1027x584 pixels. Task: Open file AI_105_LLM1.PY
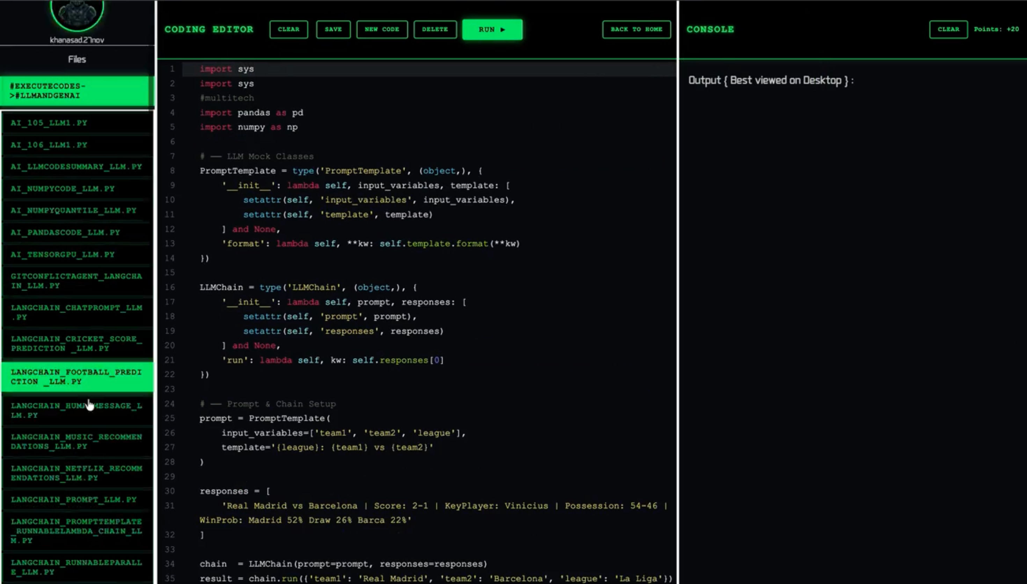(x=77, y=123)
